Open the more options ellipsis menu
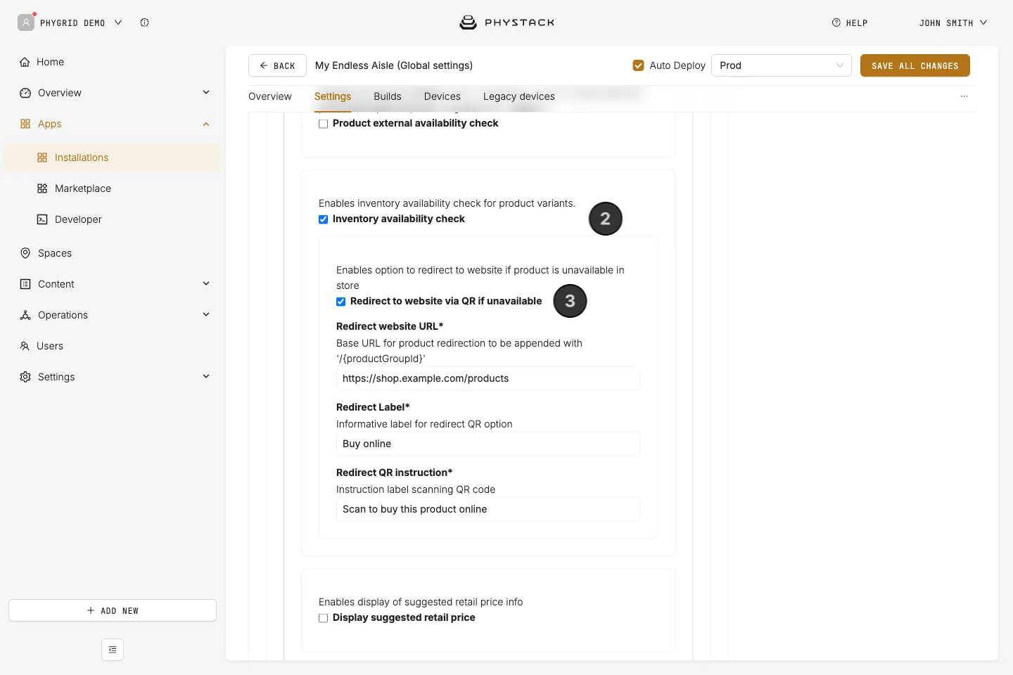 (x=964, y=96)
